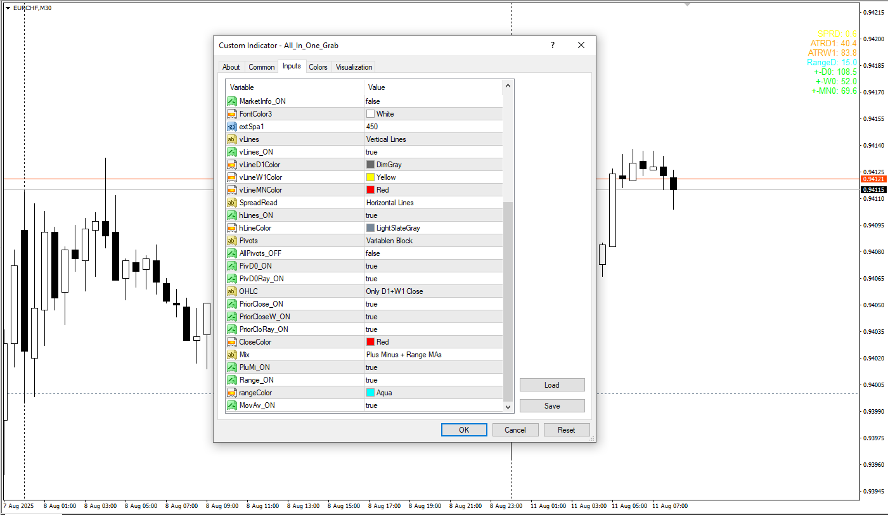This screenshot has height=515, width=888.
Task: Click the extSpa1 integer variable icon
Action: click(x=231, y=127)
